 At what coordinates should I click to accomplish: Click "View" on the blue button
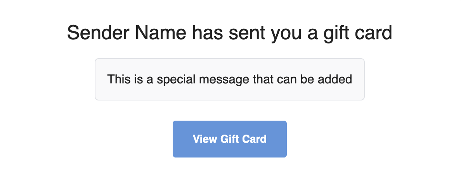pos(205,139)
